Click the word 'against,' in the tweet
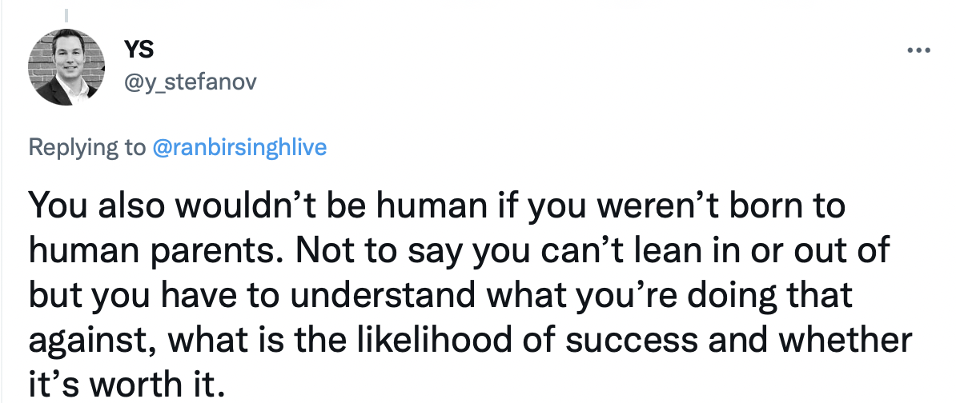Viewport: 956px width, 403px height. tap(93, 341)
